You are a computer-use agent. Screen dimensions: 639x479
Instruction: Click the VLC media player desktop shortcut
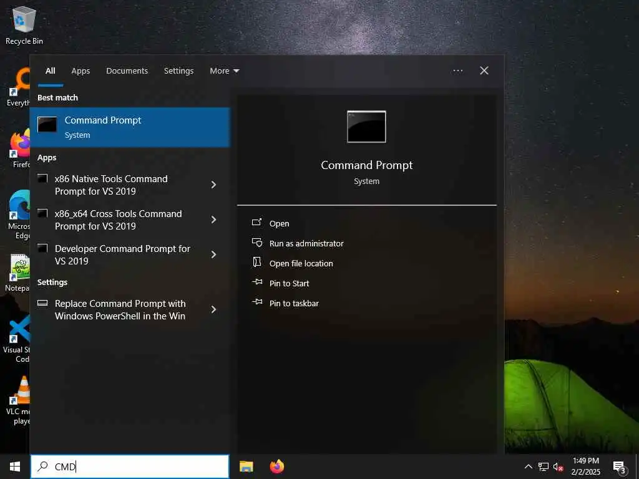[18, 400]
